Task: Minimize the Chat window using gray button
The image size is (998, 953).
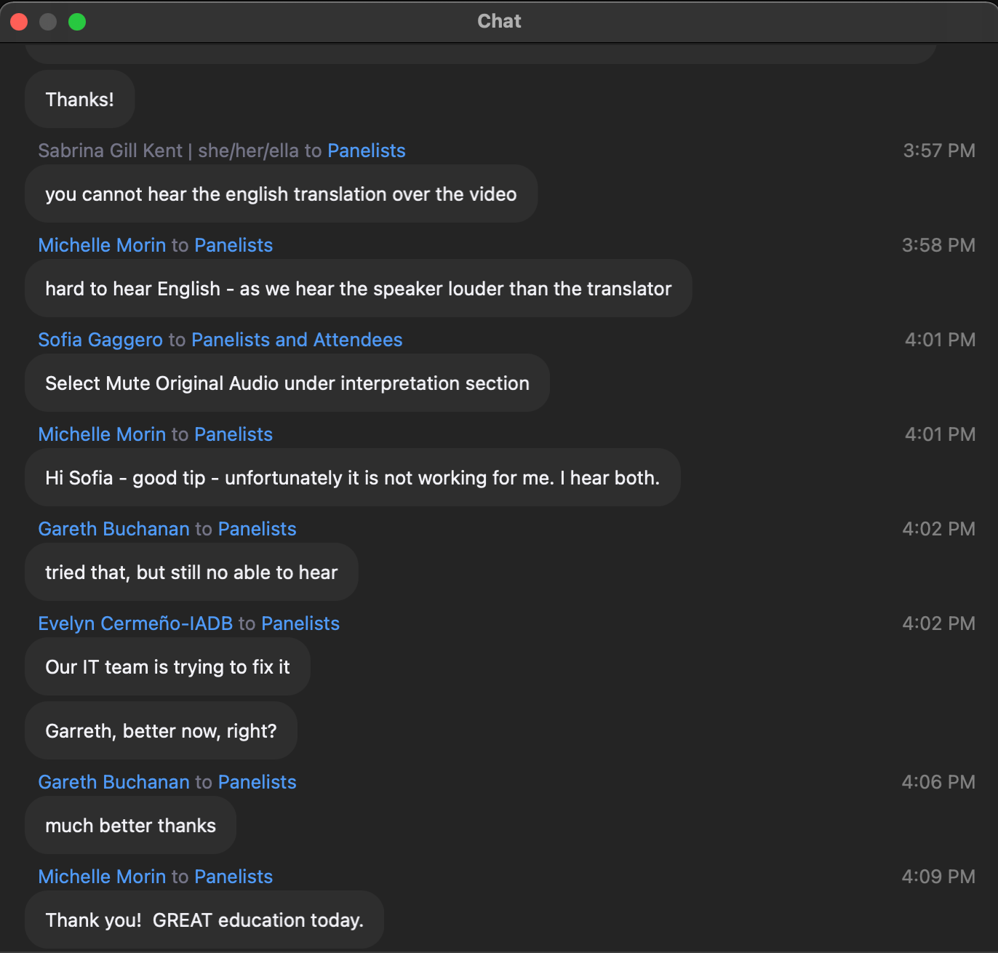Action: pyautogui.click(x=48, y=22)
